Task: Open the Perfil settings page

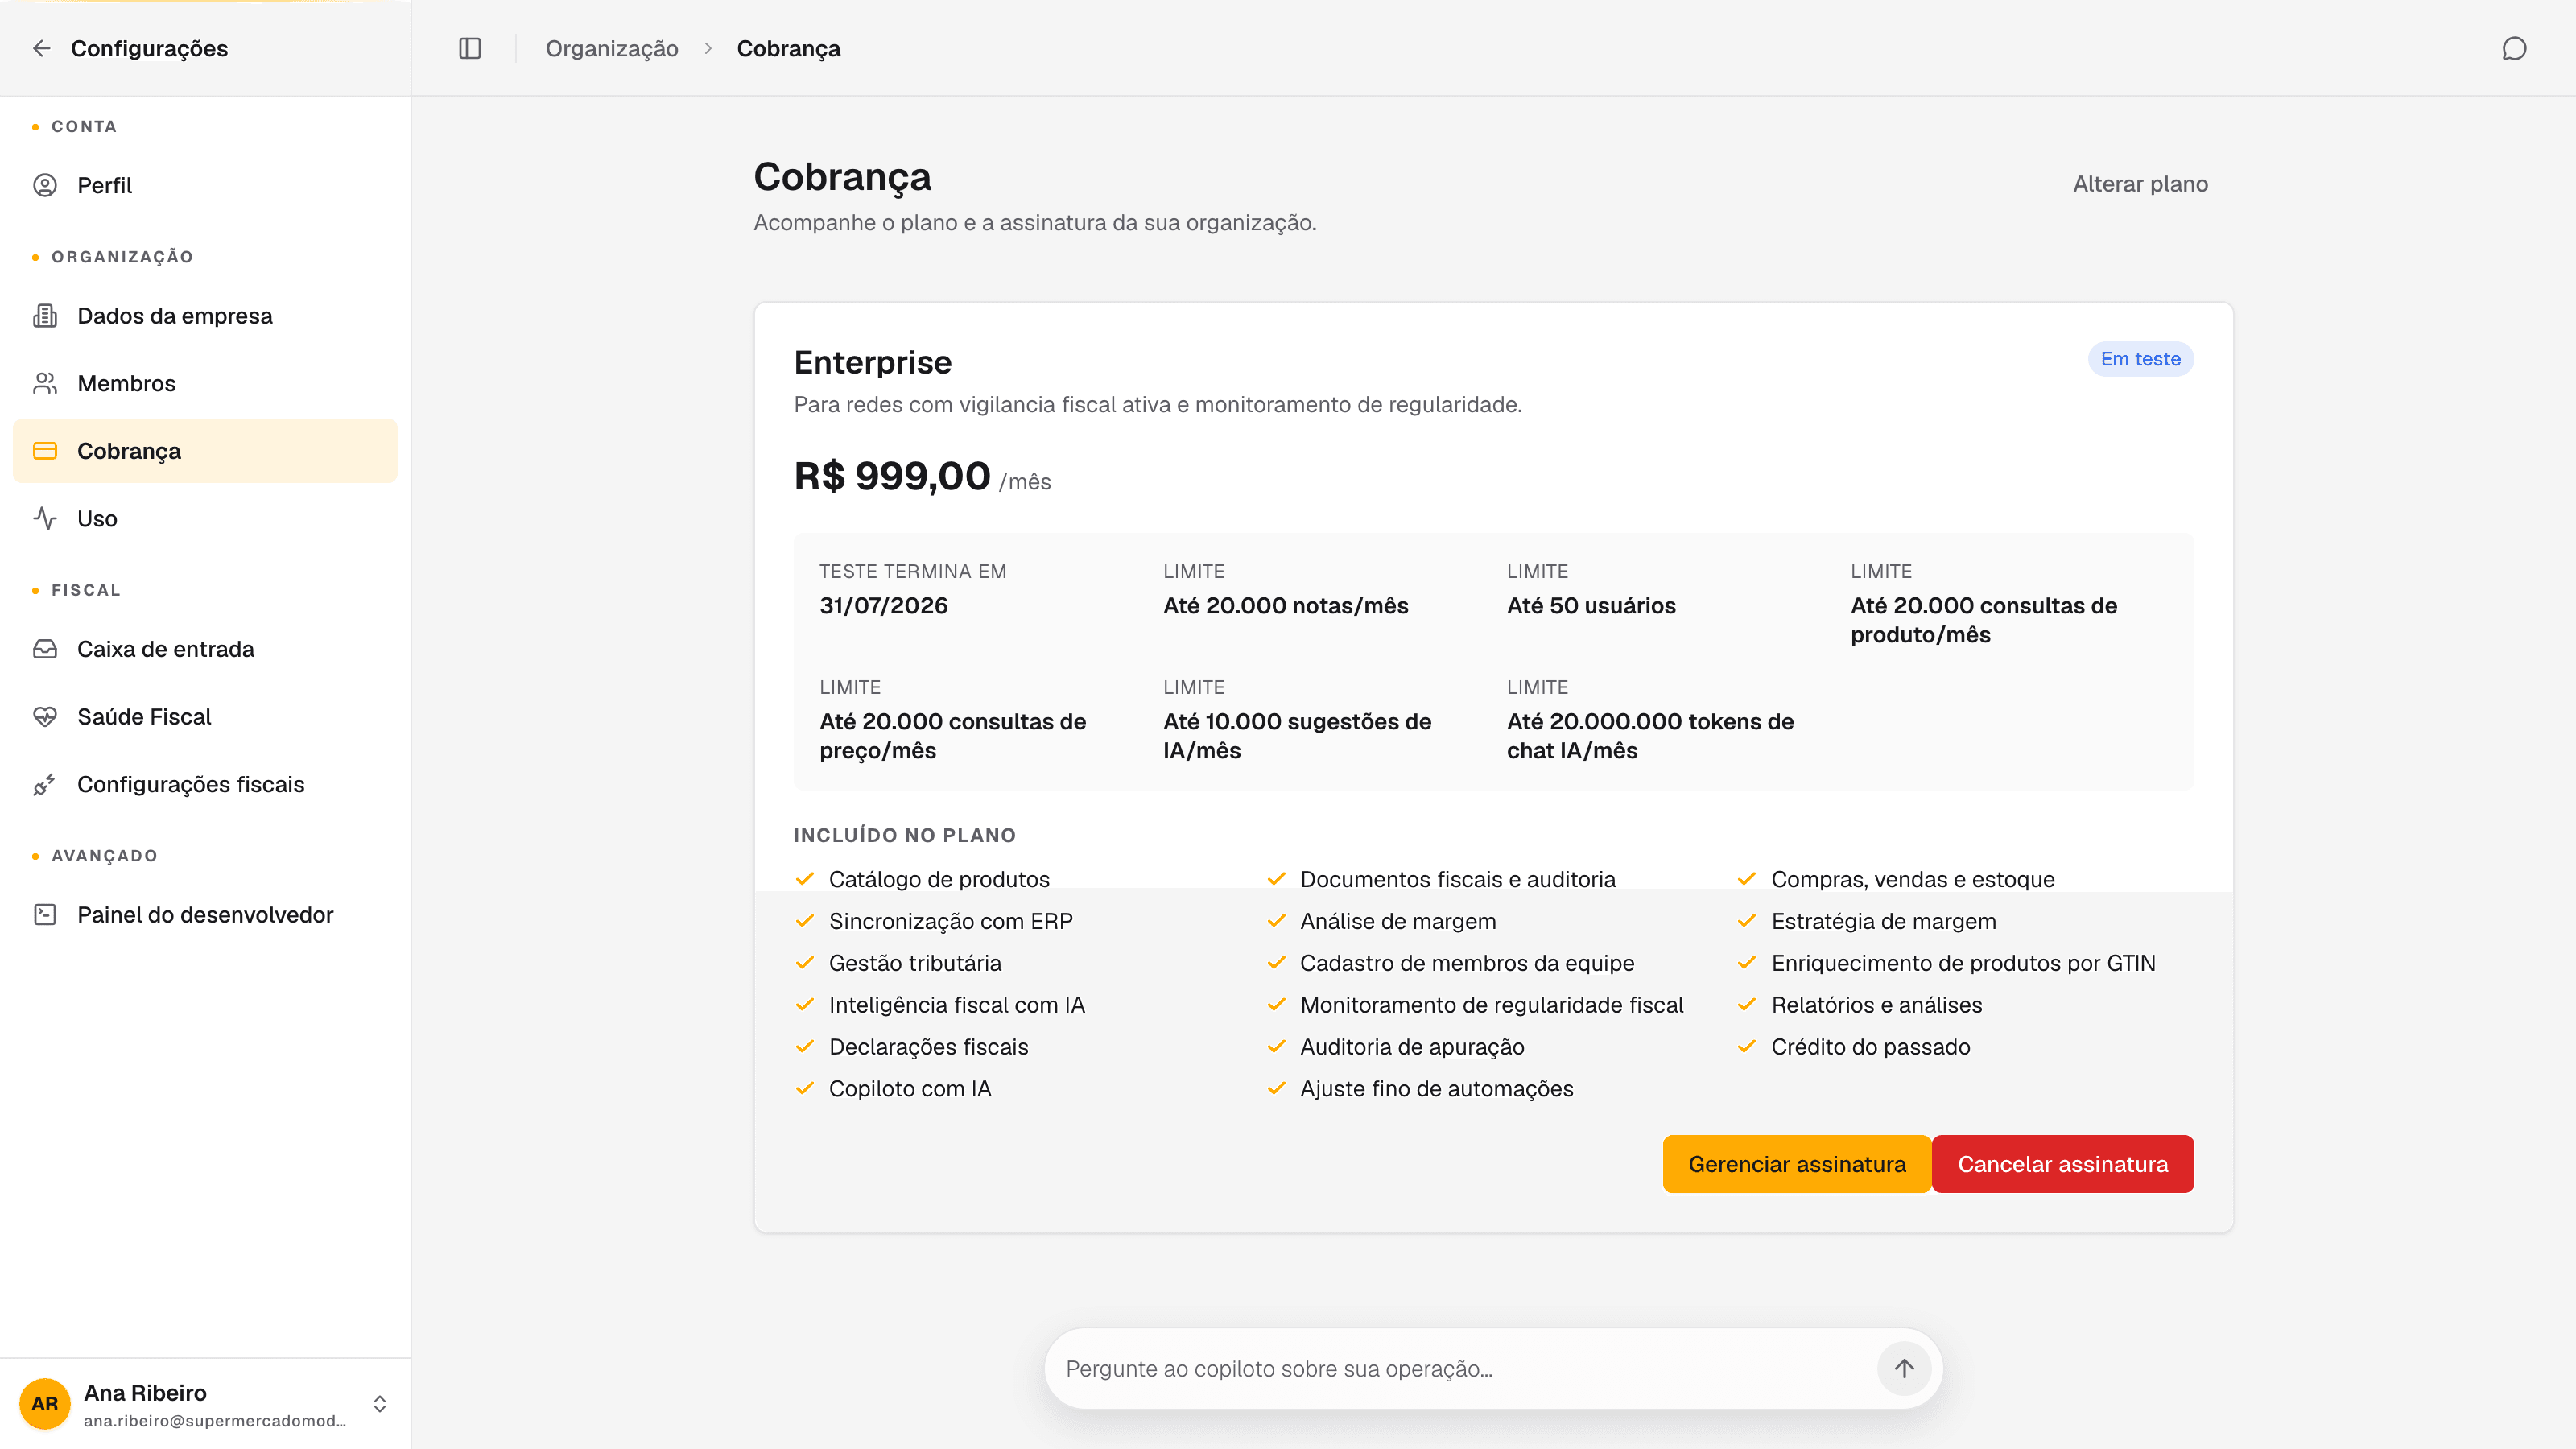Action: (x=205, y=185)
